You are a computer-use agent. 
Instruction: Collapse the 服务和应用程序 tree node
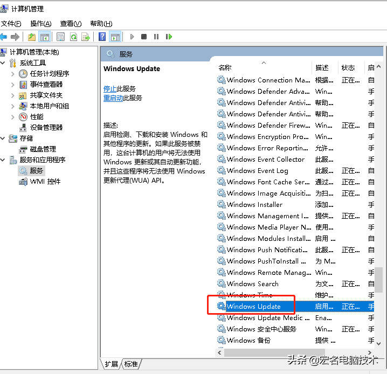click(x=3, y=160)
